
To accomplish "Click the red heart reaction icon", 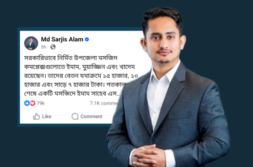I will (33, 103).
